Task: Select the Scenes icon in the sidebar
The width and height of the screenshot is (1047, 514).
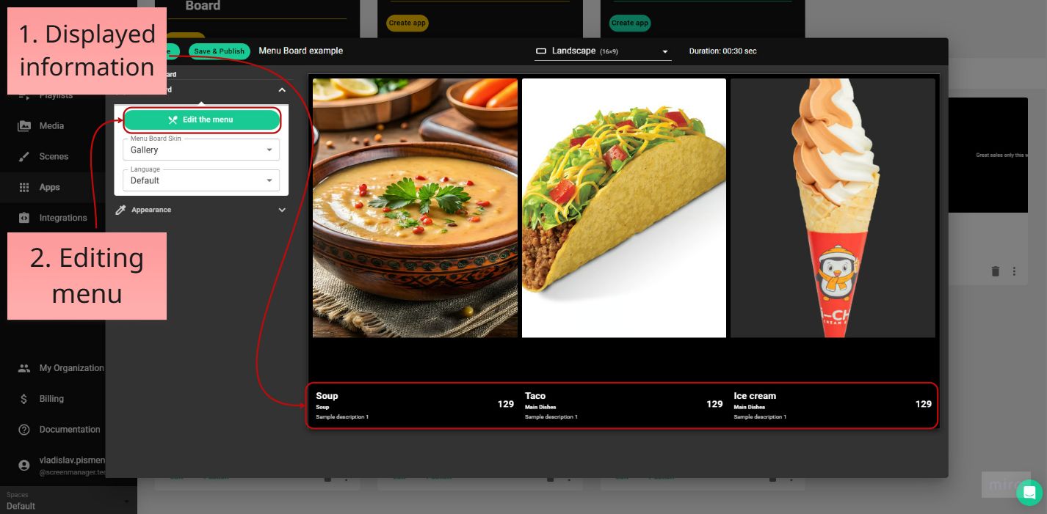Action: point(25,156)
